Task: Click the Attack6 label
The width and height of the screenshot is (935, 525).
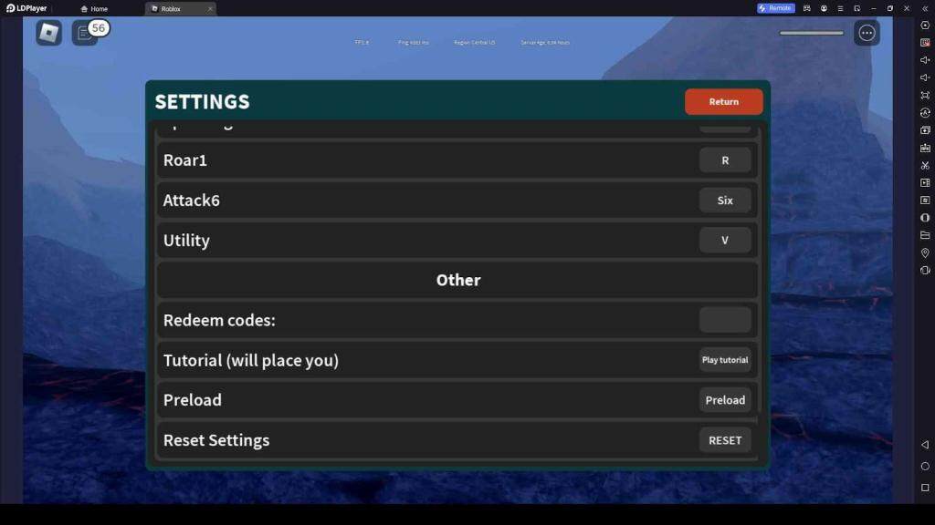Action: click(192, 200)
